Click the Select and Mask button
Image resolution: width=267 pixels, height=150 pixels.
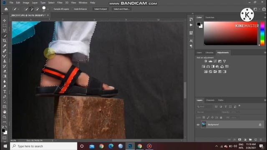(x=121, y=9)
